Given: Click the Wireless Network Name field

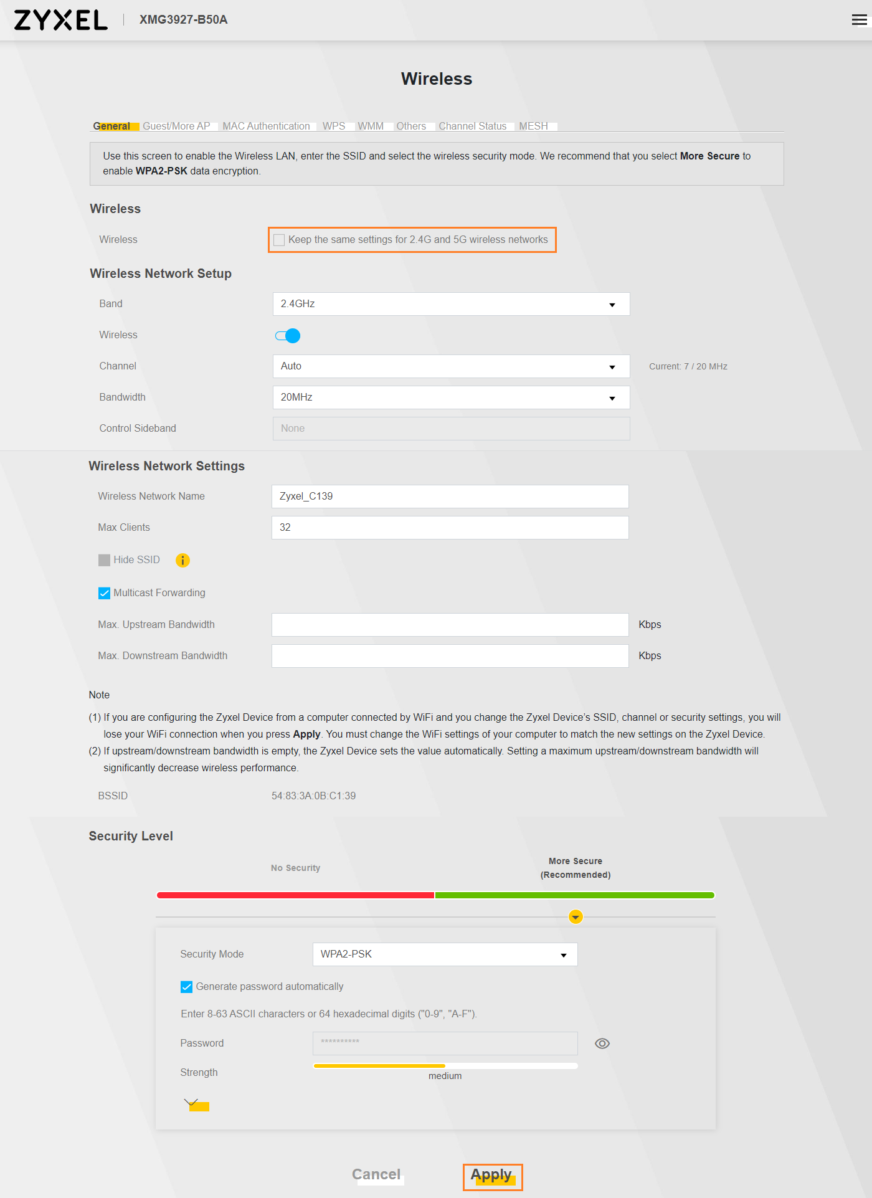Looking at the screenshot, I should click(x=450, y=497).
